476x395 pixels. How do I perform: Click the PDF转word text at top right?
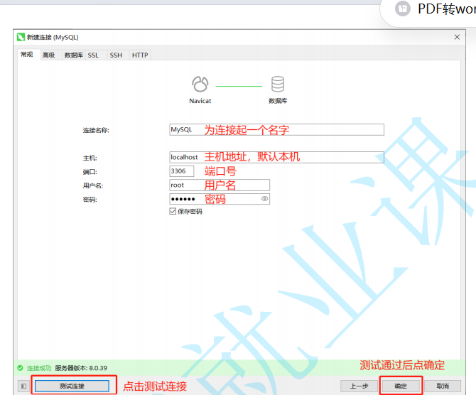click(x=447, y=9)
